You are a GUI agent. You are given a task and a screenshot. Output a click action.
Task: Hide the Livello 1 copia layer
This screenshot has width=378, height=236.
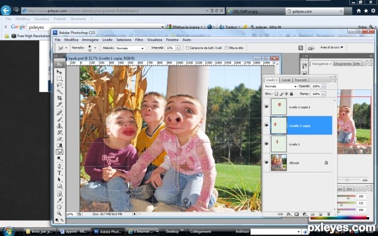tap(266, 125)
